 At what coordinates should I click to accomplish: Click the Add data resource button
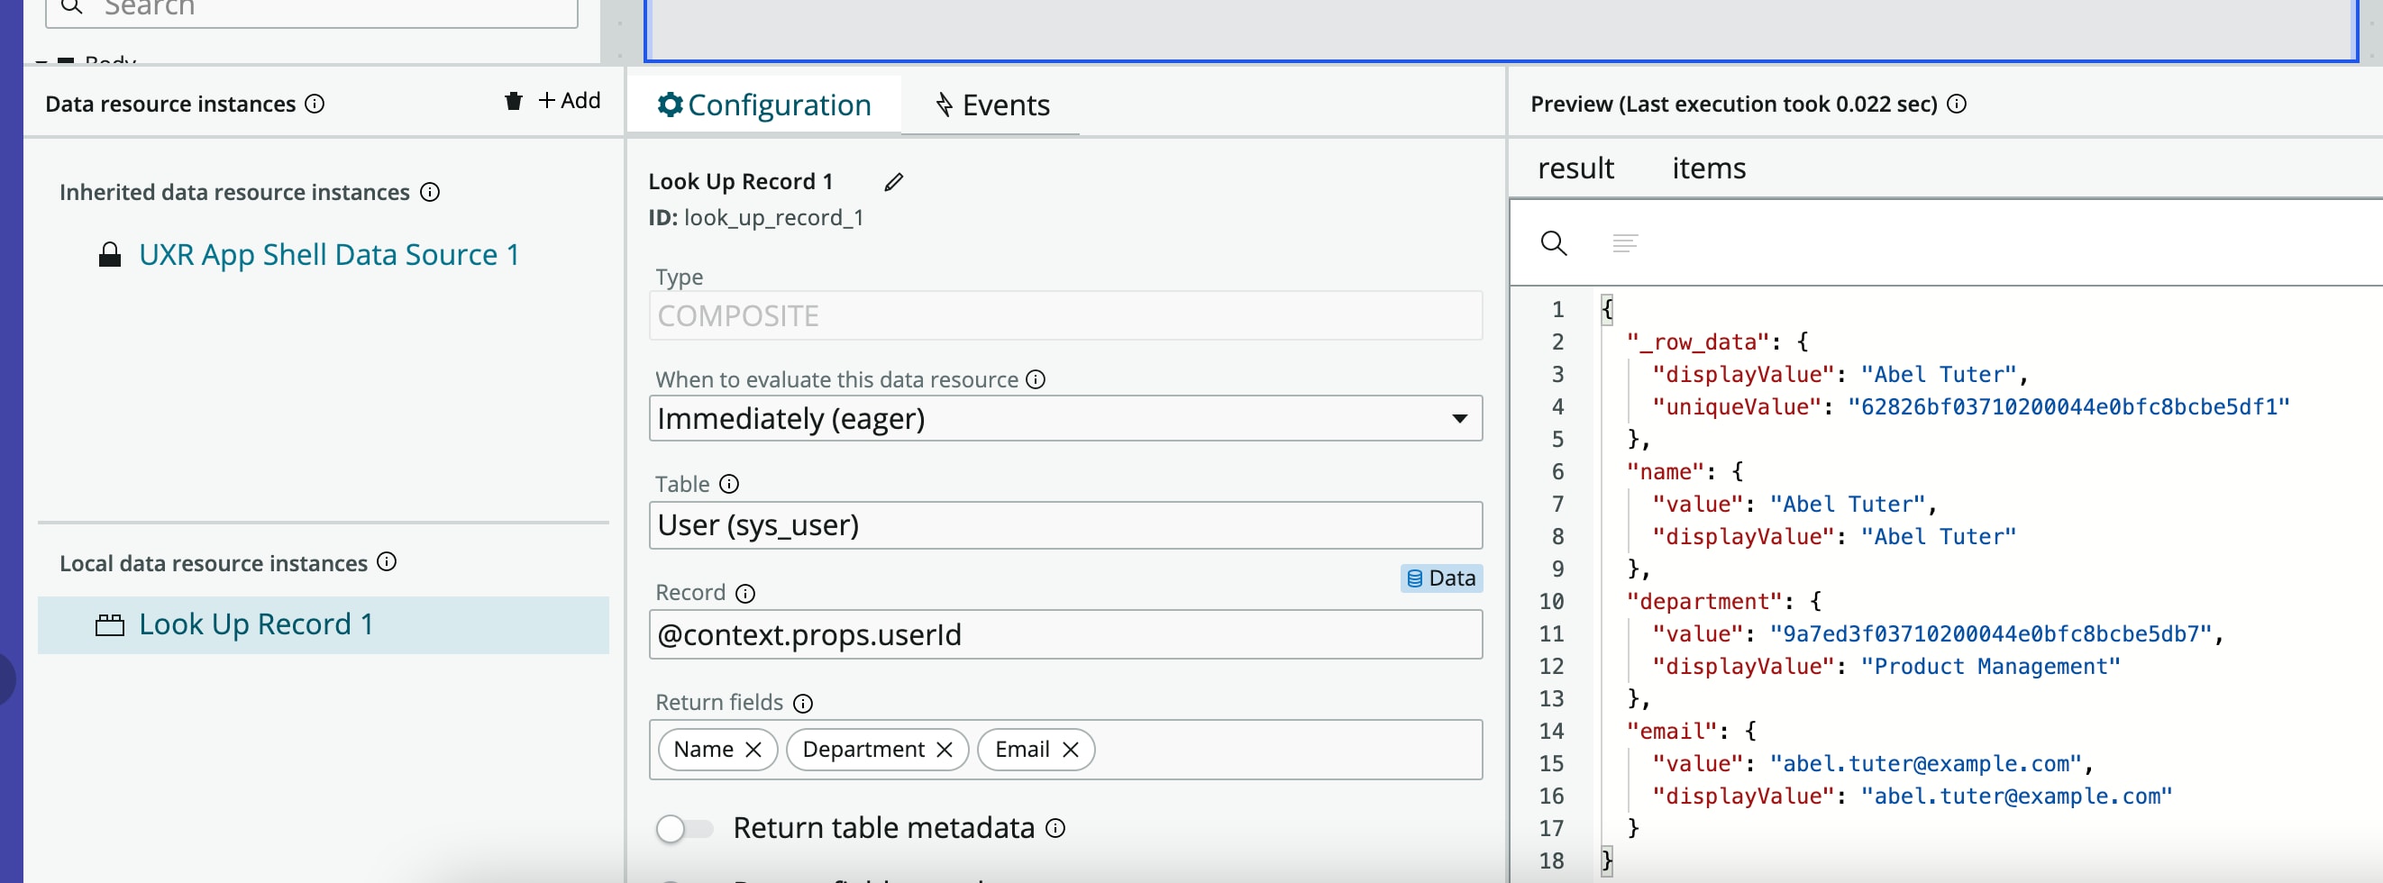pyautogui.click(x=569, y=101)
